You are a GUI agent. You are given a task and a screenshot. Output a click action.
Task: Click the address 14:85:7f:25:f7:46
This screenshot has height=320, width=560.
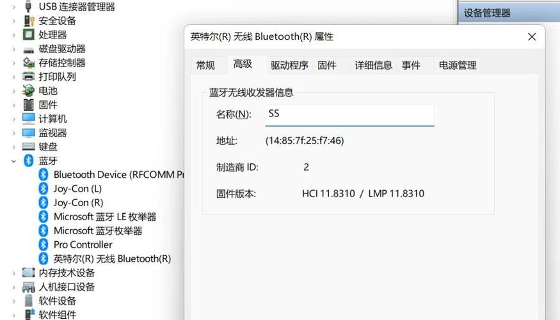[305, 141]
